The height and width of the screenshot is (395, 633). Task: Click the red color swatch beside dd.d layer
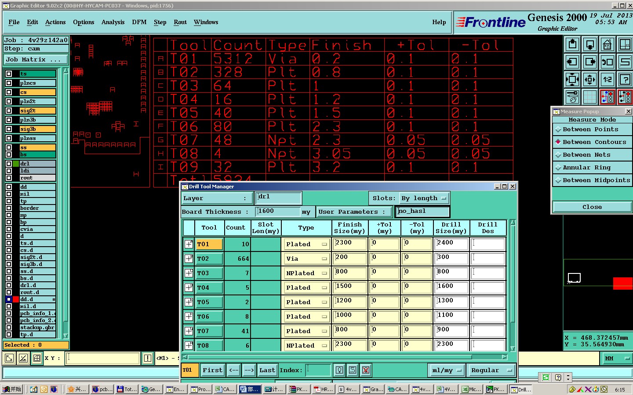16,299
